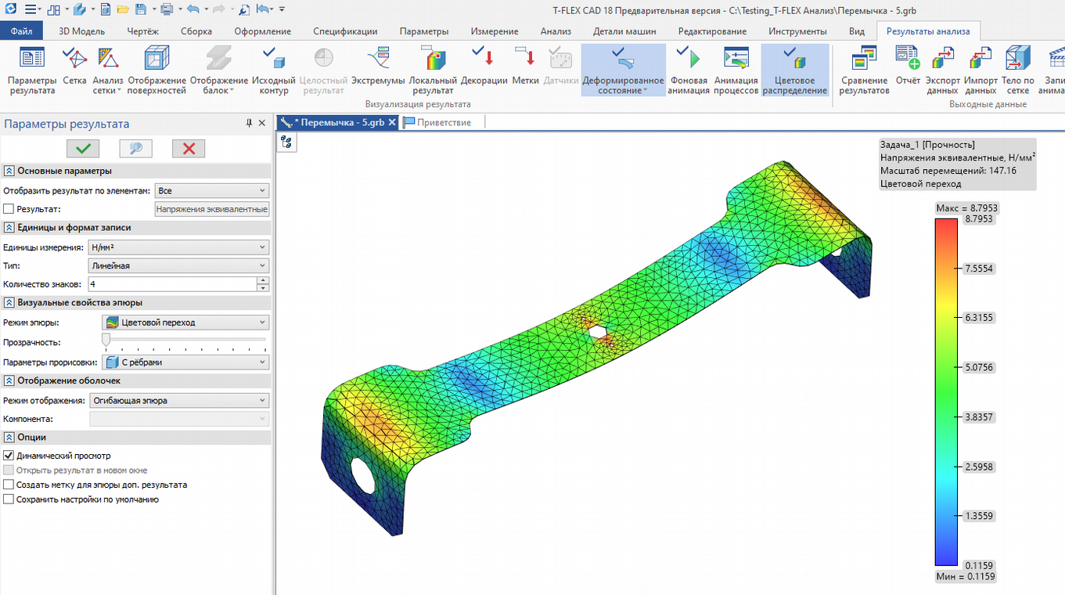Toggle Деформированное состояние view
Screen dimensions: 1065x595
point(623,70)
